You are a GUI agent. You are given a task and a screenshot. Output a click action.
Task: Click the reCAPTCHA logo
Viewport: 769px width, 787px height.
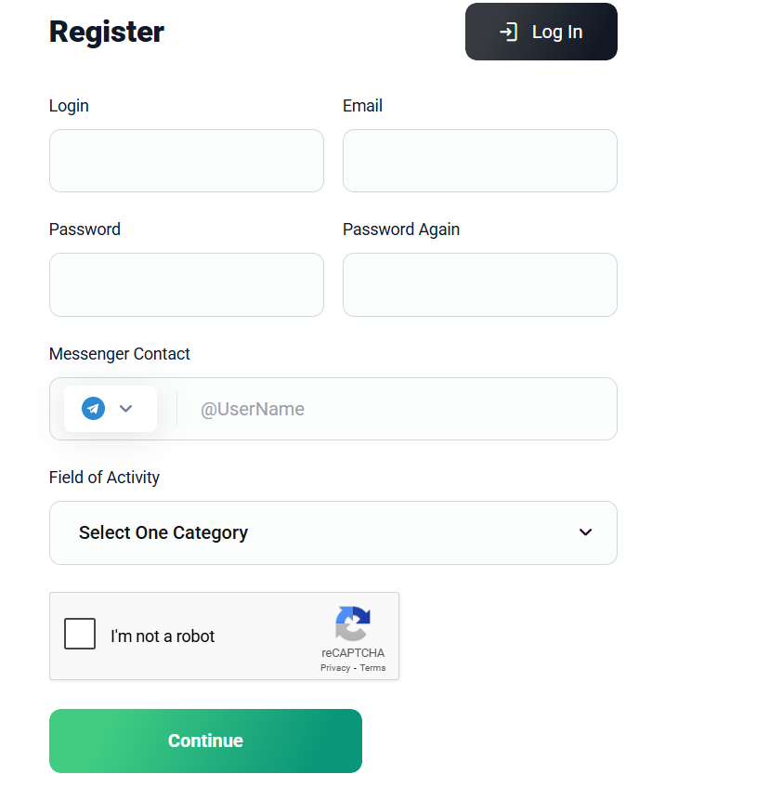pyautogui.click(x=353, y=623)
